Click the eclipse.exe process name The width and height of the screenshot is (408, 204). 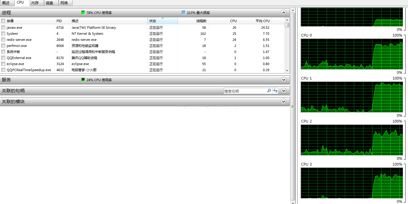(15, 64)
